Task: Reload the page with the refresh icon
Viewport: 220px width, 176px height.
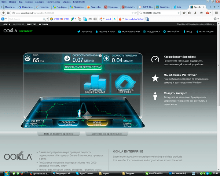Action: (x=136, y=13)
